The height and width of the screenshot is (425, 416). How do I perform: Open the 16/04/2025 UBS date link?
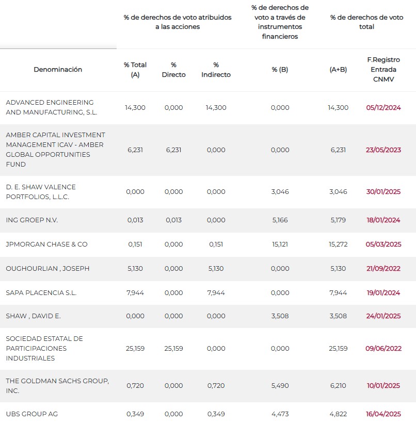point(383,414)
